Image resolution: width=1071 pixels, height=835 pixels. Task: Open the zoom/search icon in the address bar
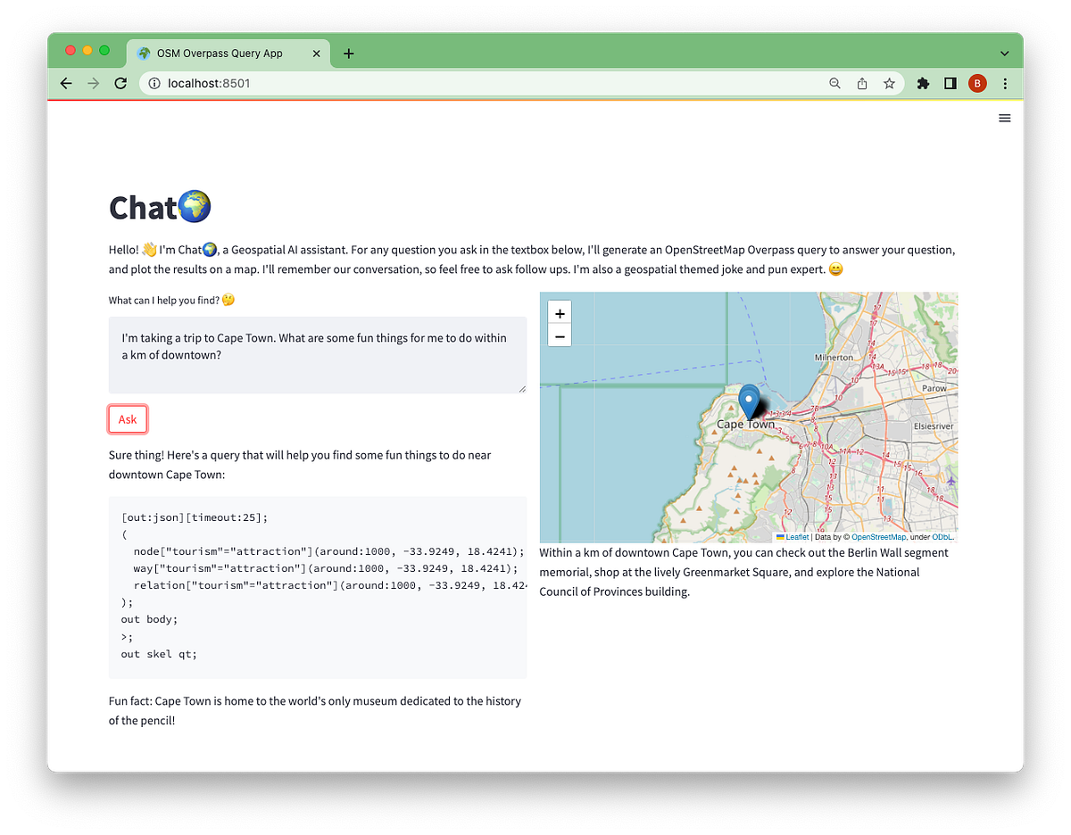[834, 83]
